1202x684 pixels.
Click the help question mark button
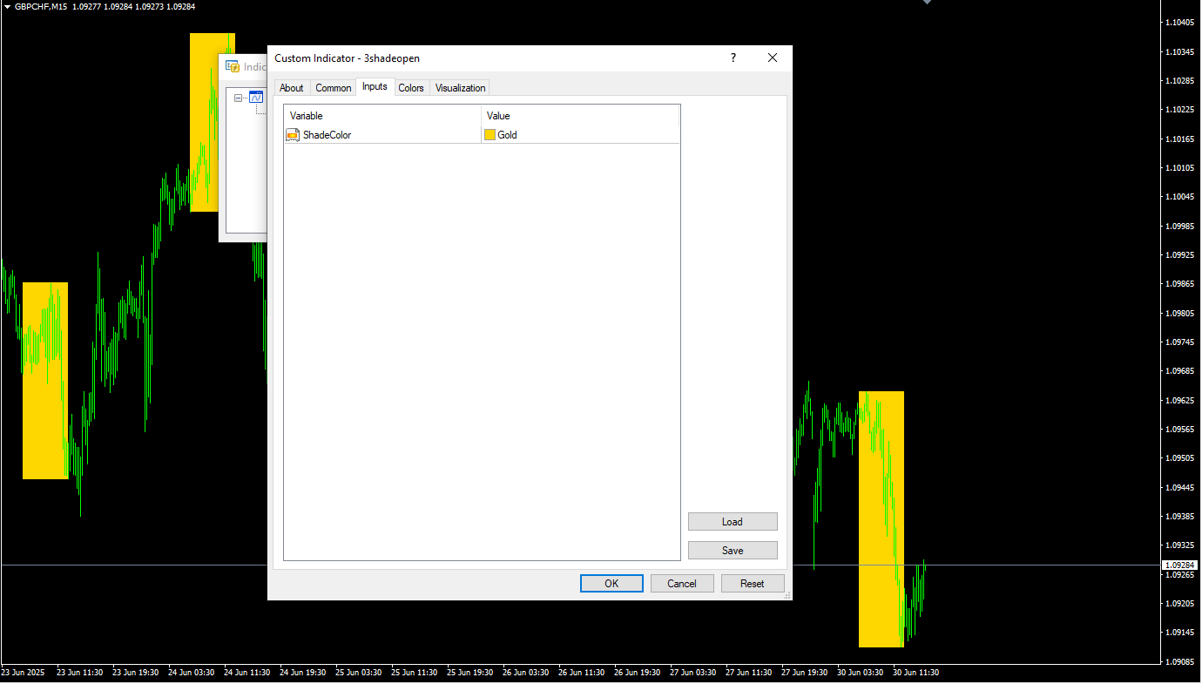click(x=733, y=58)
